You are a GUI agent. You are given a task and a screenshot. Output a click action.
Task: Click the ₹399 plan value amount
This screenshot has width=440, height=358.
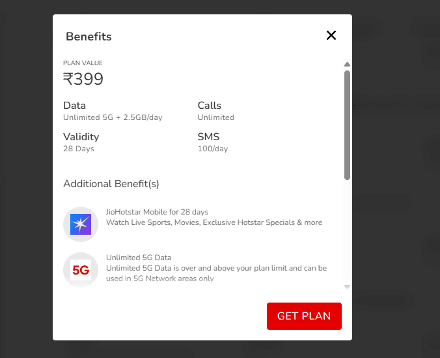point(83,80)
